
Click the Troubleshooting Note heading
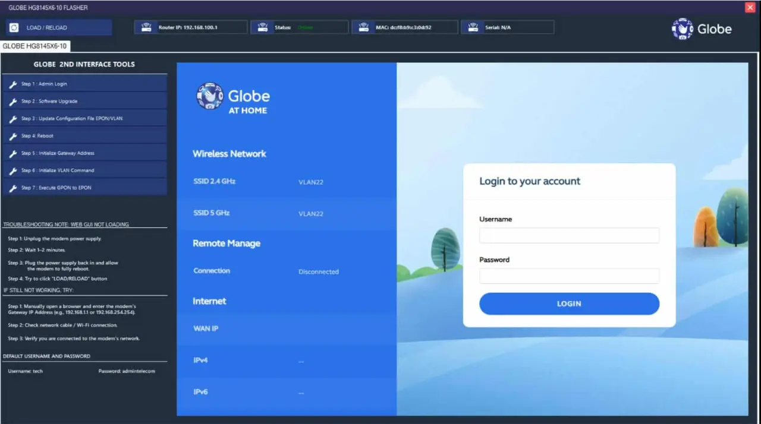[66, 224]
